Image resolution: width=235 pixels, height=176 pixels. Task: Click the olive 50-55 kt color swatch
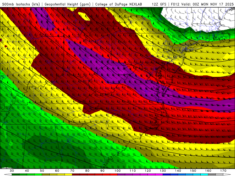[x=46, y=175]
